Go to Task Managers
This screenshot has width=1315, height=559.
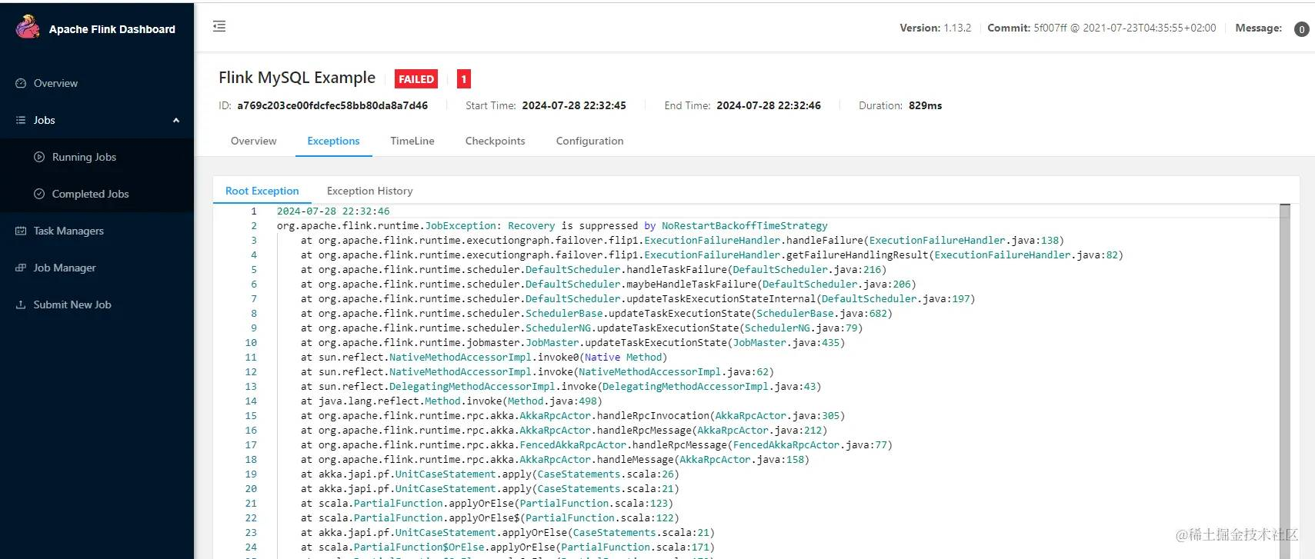coord(68,231)
